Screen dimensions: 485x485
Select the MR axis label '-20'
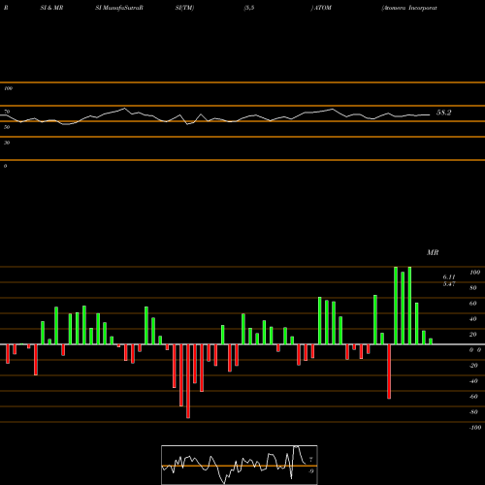(473, 366)
